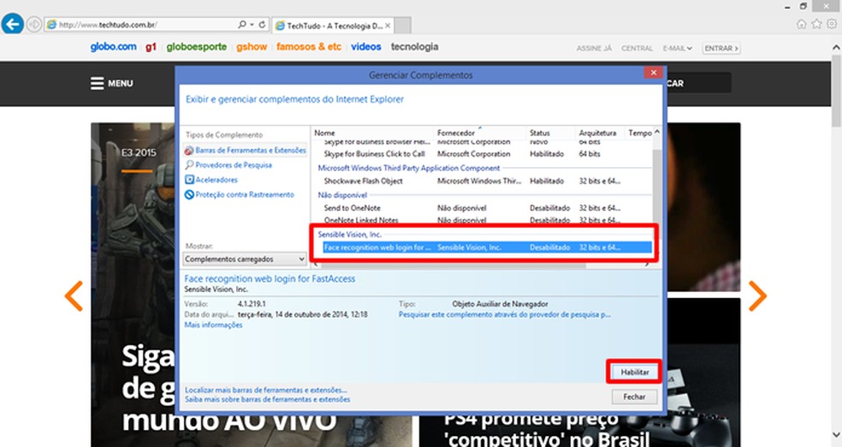This screenshot has height=447, width=842.
Task: Open the g1 link
Action: pyautogui.click(x=151, y=47)
